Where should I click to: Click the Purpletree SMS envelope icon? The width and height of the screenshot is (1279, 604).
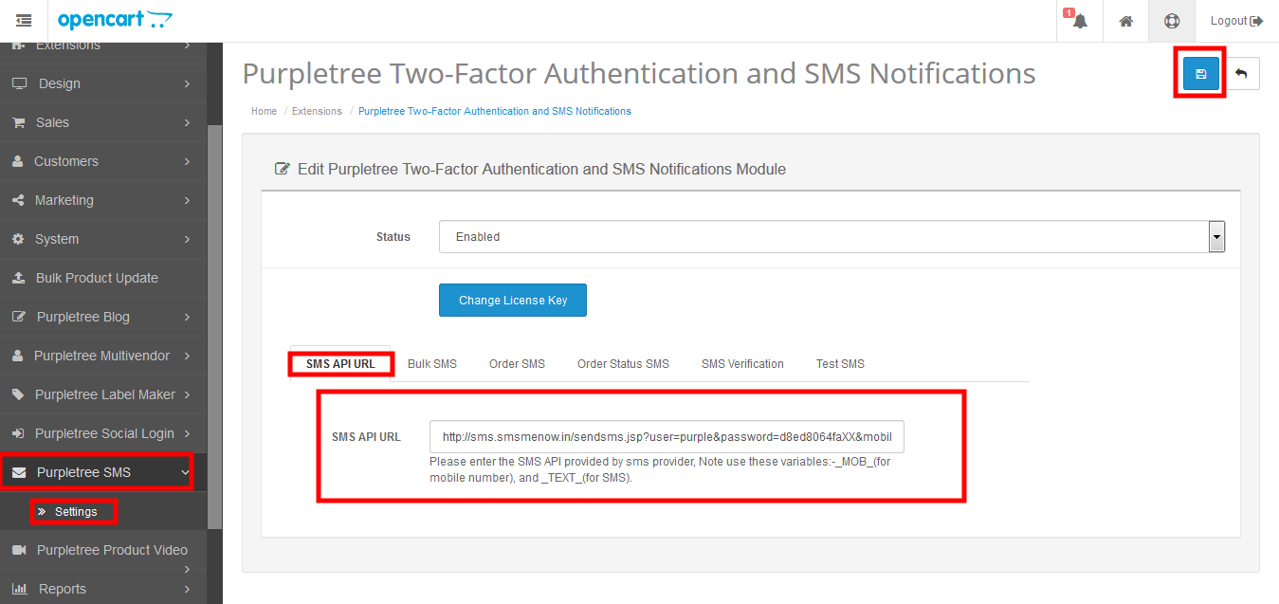[x=19, y=472]
